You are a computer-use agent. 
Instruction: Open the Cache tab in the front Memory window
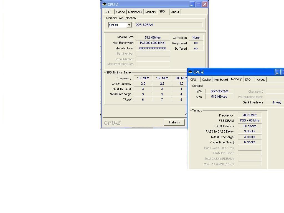tap(206, 80)
